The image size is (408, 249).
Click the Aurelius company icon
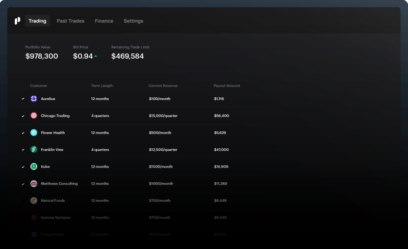34,99
